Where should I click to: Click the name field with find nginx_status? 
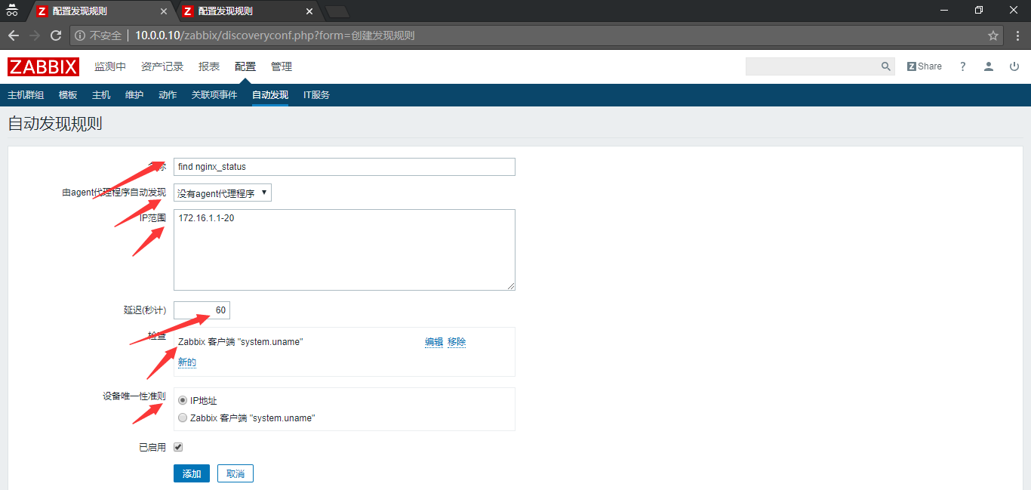tap(344, 167)
